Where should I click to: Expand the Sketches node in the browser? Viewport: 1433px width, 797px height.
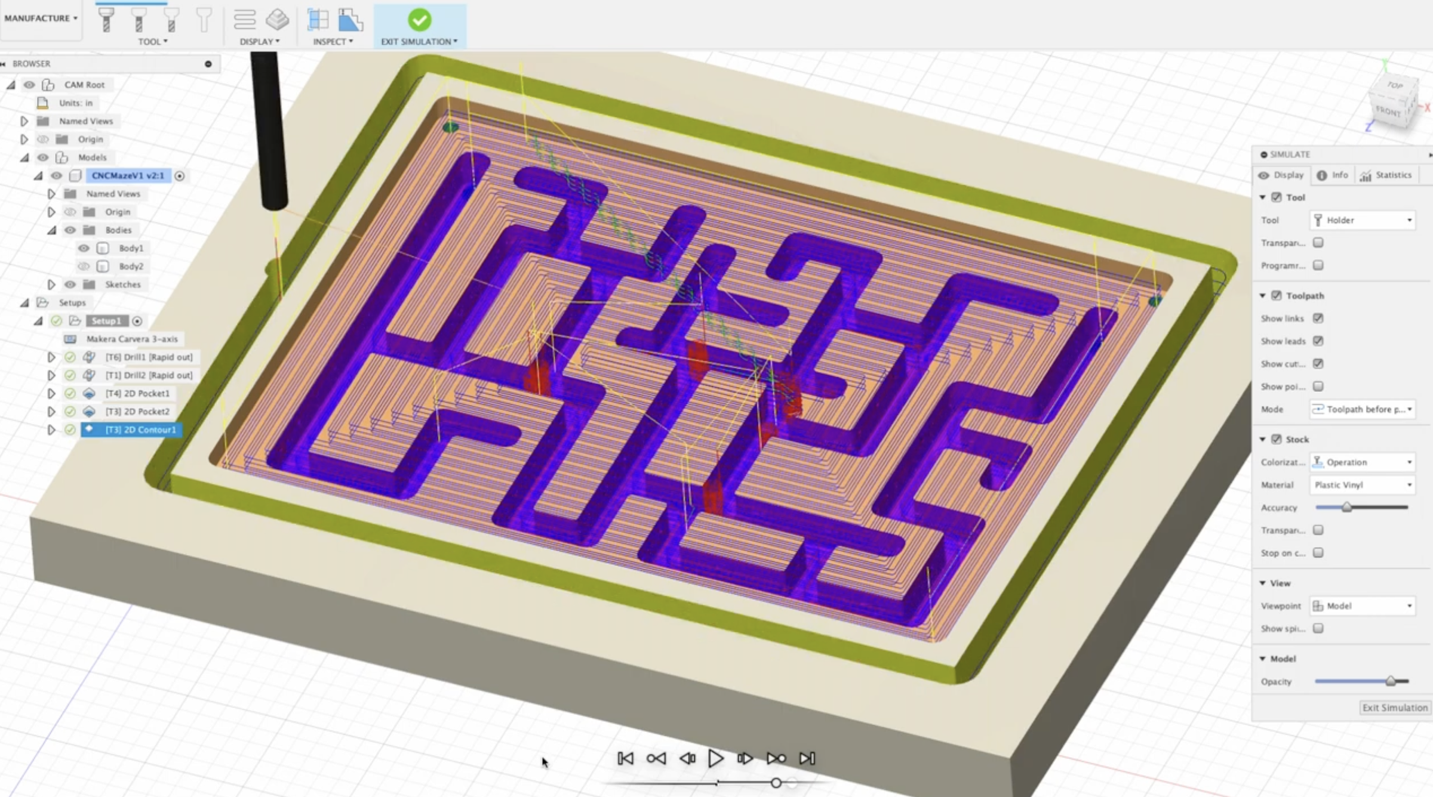52,285
